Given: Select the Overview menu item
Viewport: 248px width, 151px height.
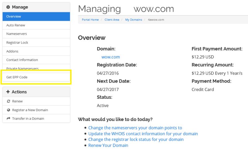Looking at the screenshot, I should click(36, 16).
